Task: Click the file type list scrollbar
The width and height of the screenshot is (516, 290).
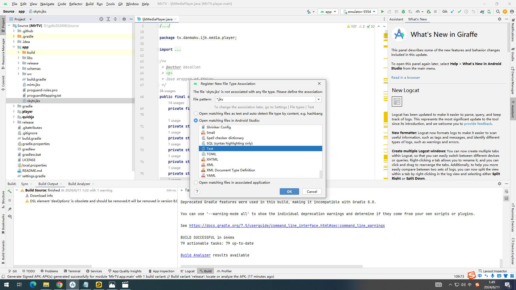Action: point(321,174)
